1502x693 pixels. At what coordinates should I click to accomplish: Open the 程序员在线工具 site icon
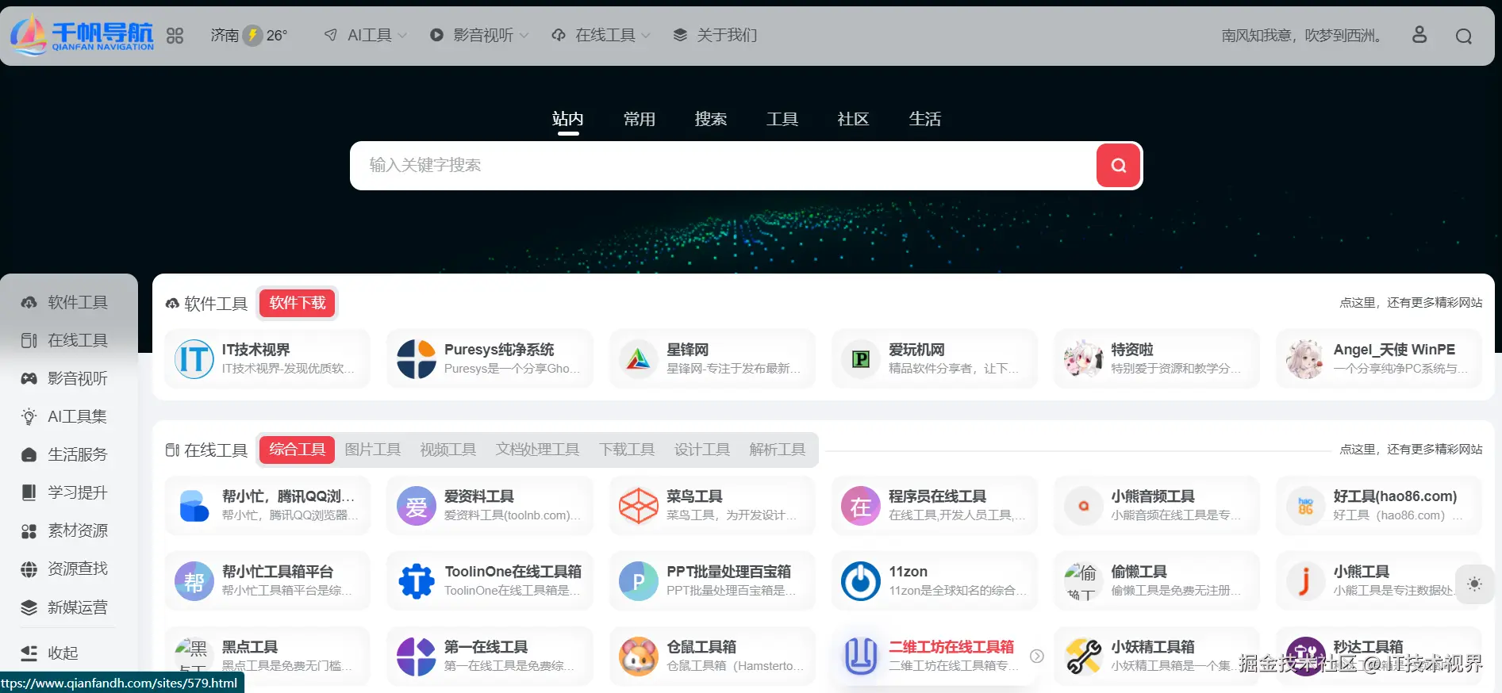click(x=861, y=506)
